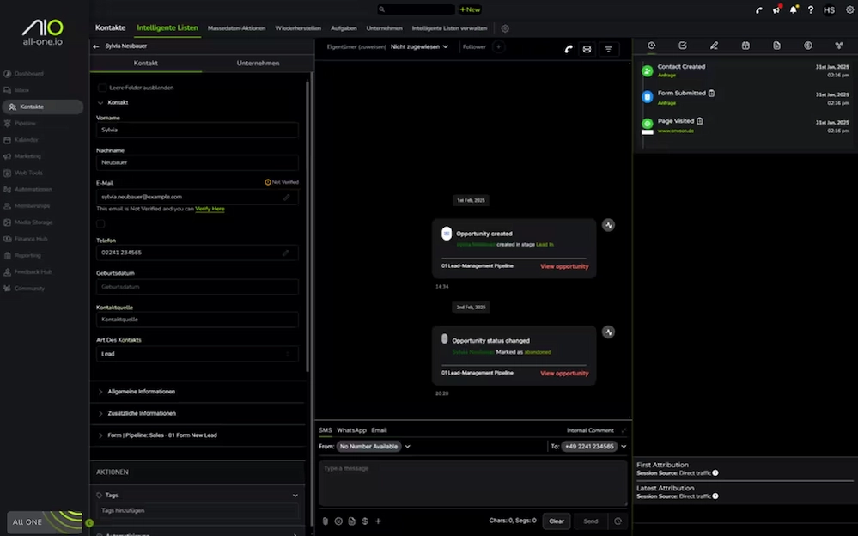Click the Type a message field
Image resolution: width=858 pixels, height=536 pixels.
472,483
